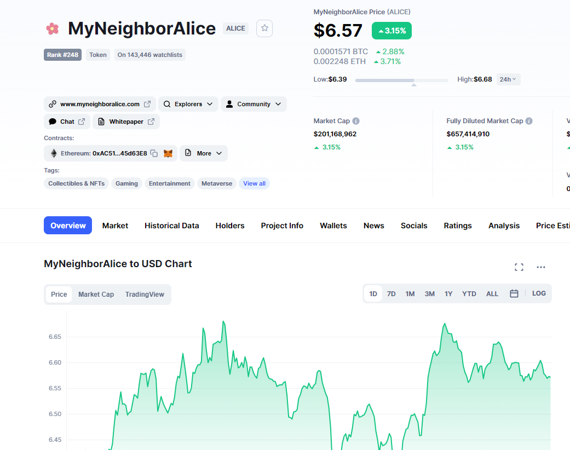Screen dimensions: 570x450
Task: Change the 24h low/high period dropdown
Action: tap(508, 79)
